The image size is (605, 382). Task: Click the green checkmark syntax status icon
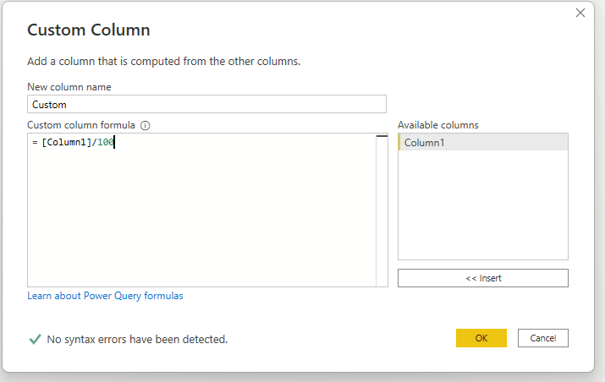[35, 339]
